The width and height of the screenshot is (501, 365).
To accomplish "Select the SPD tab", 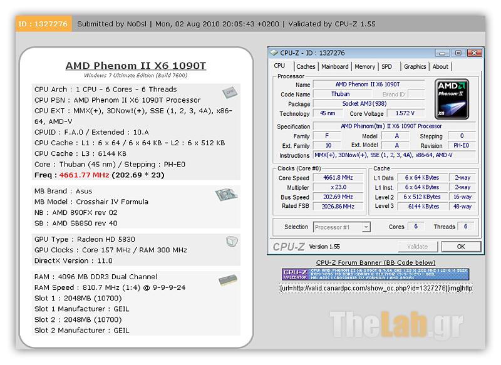I will coord(386,66).
